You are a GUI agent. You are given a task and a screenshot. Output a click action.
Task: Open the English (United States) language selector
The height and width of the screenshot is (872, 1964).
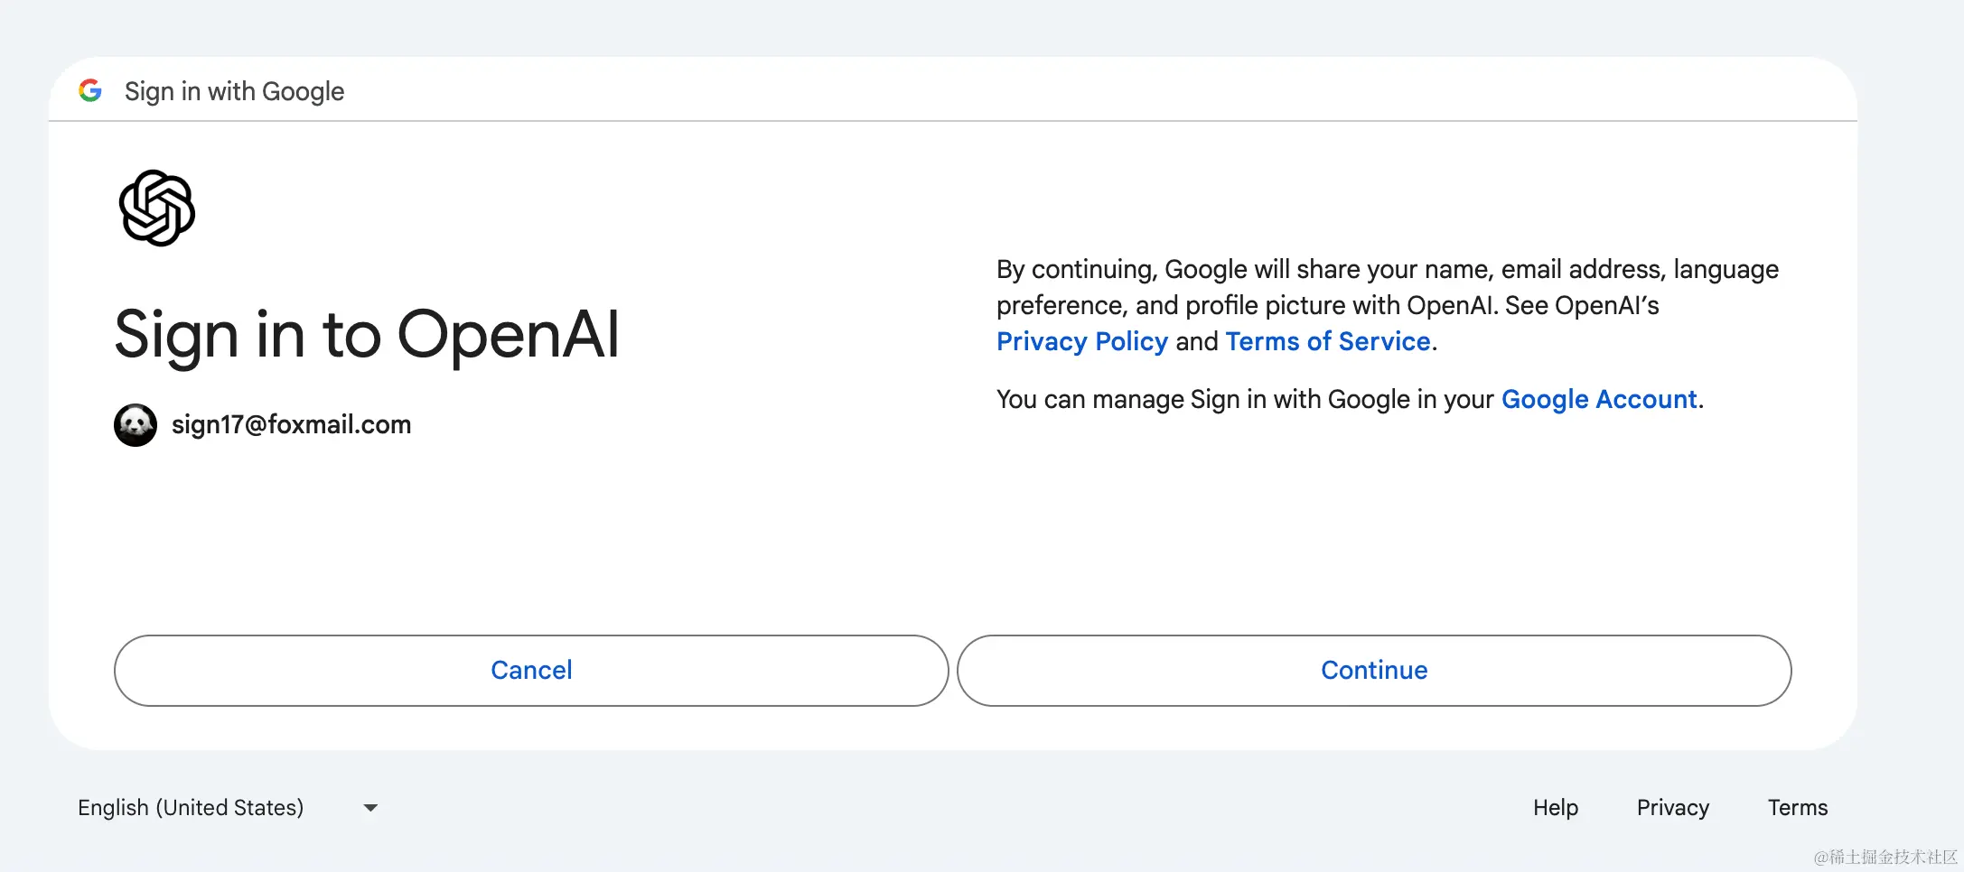(x=191, y=808)
